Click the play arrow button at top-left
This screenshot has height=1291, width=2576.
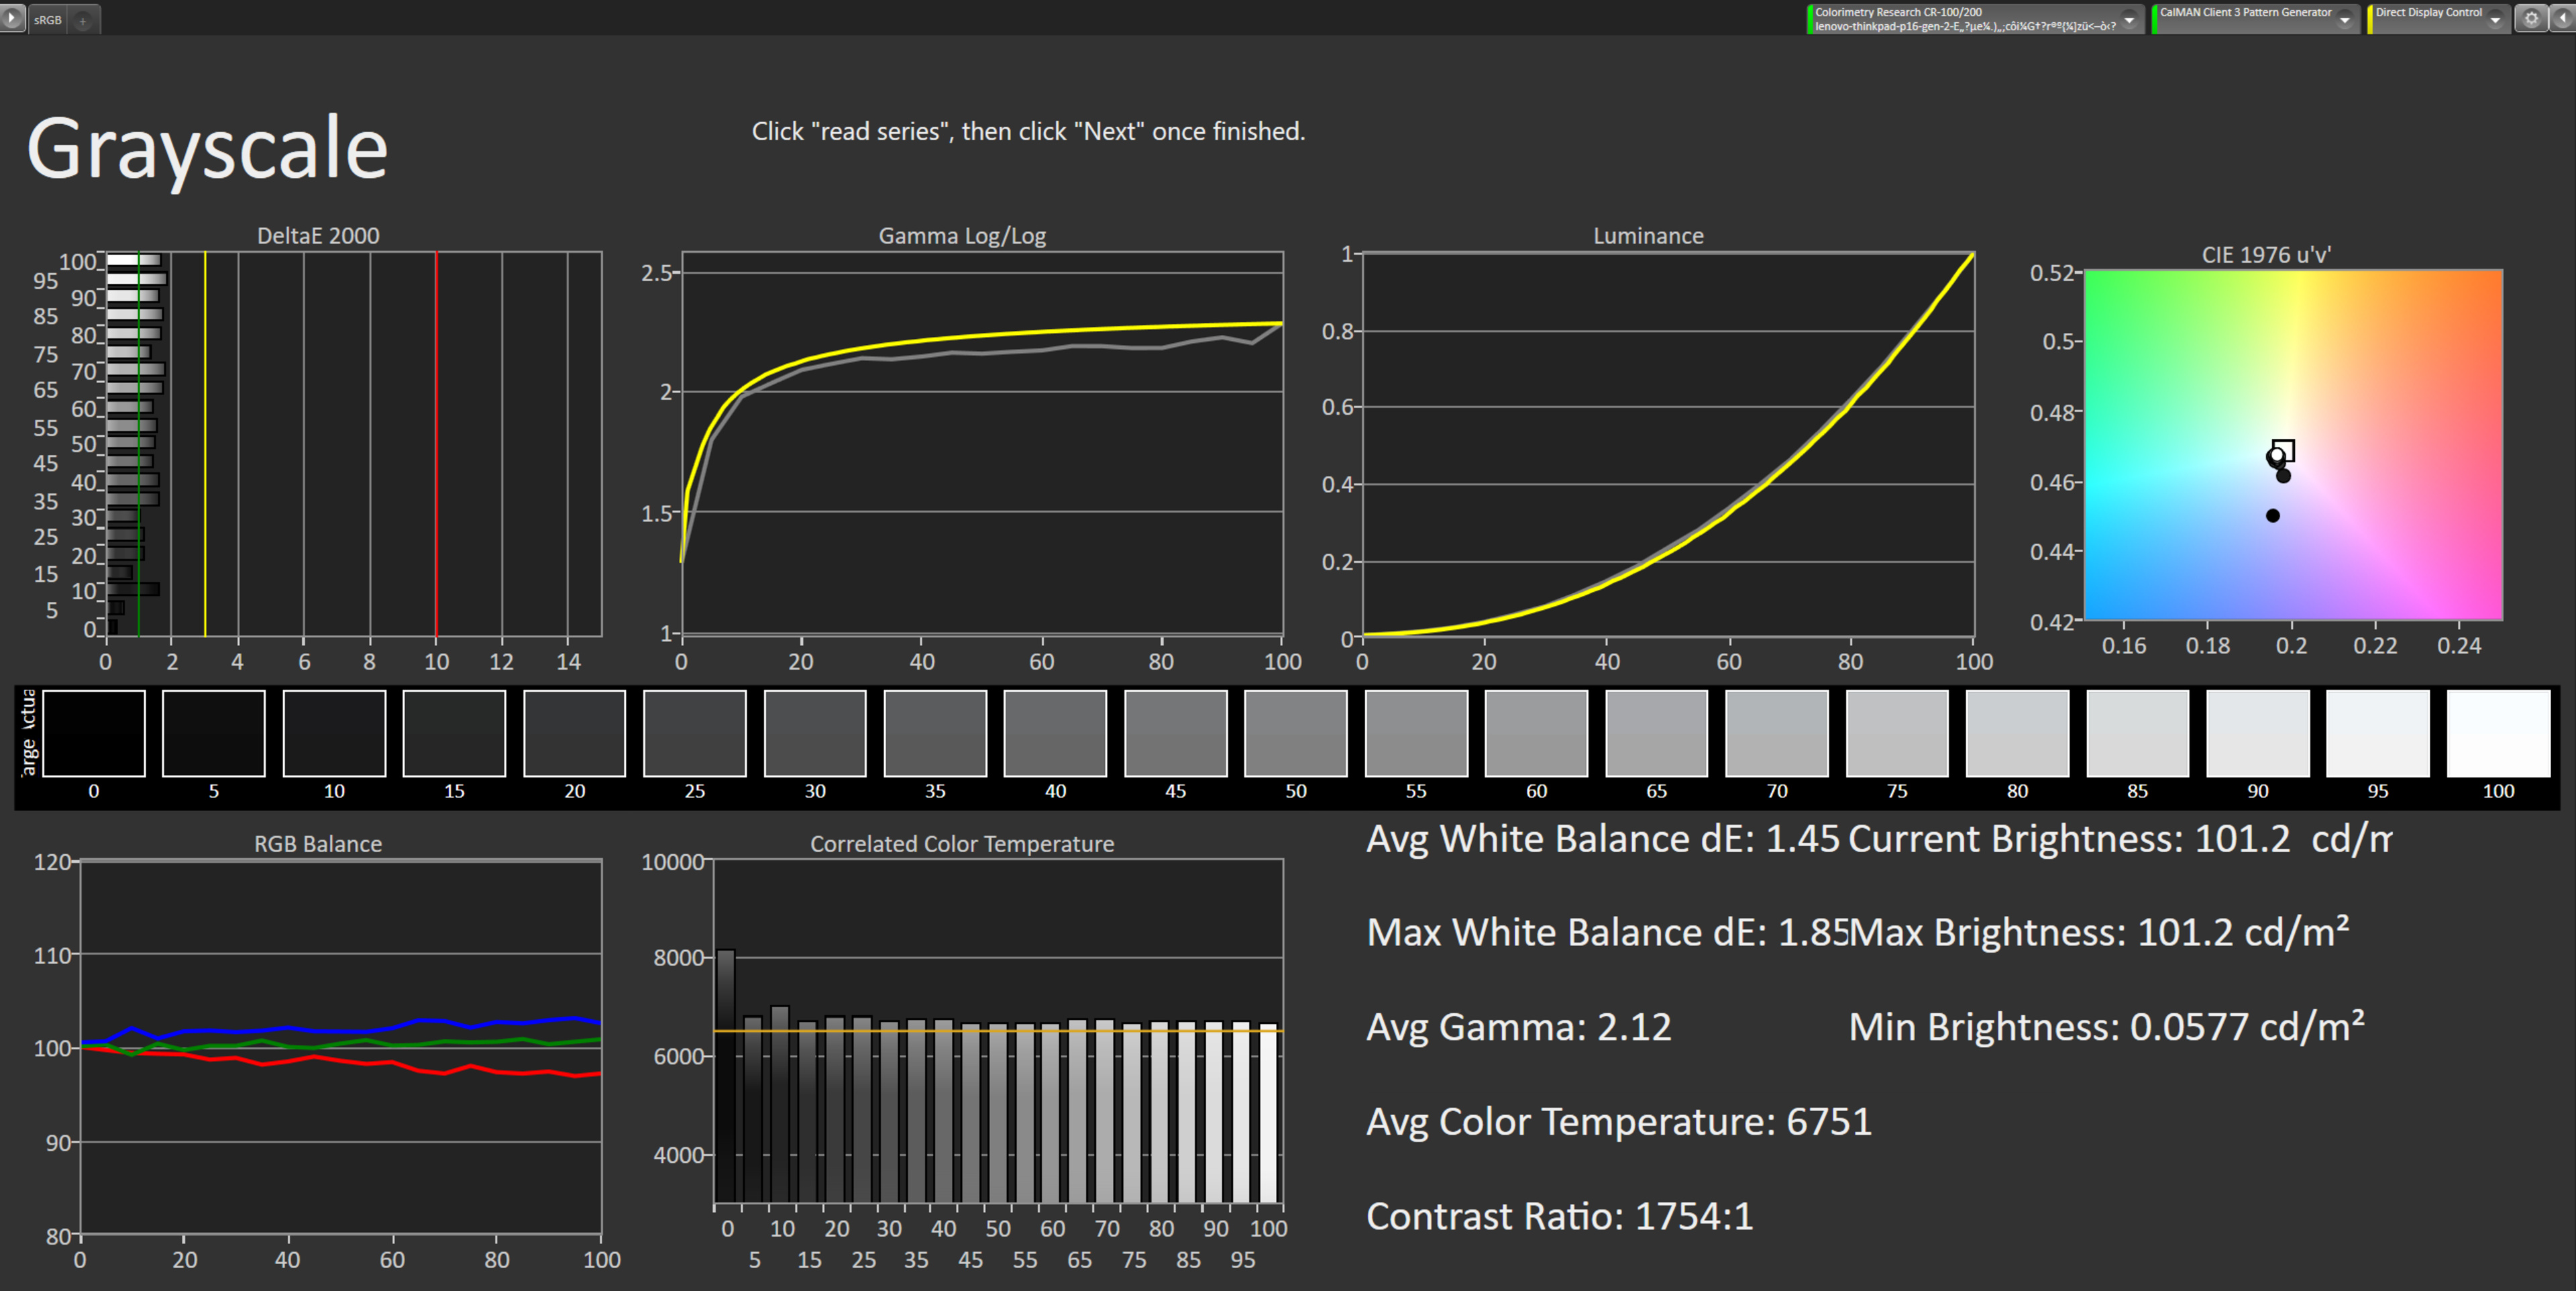coord(12,18)
